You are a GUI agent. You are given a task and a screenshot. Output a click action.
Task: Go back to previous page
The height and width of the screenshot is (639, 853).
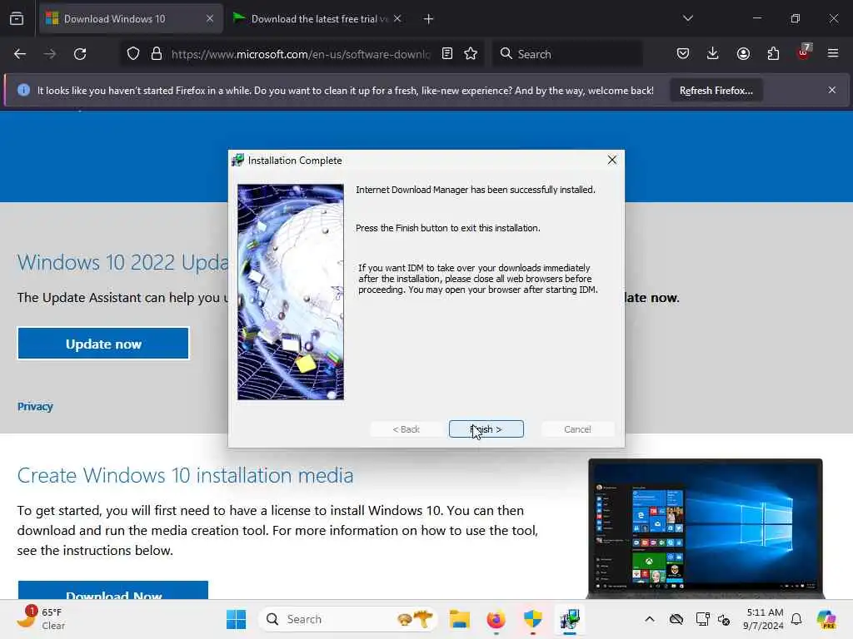point(20,54)
